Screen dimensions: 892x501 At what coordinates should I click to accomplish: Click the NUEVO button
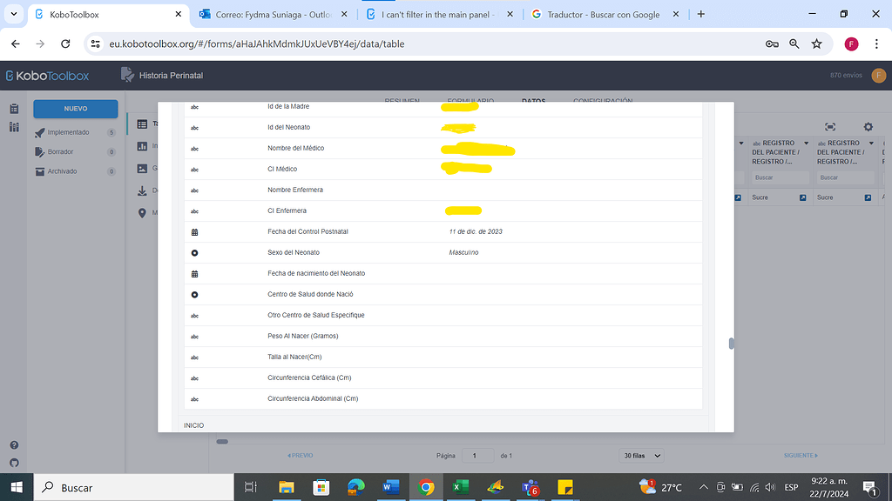[75, 108]
